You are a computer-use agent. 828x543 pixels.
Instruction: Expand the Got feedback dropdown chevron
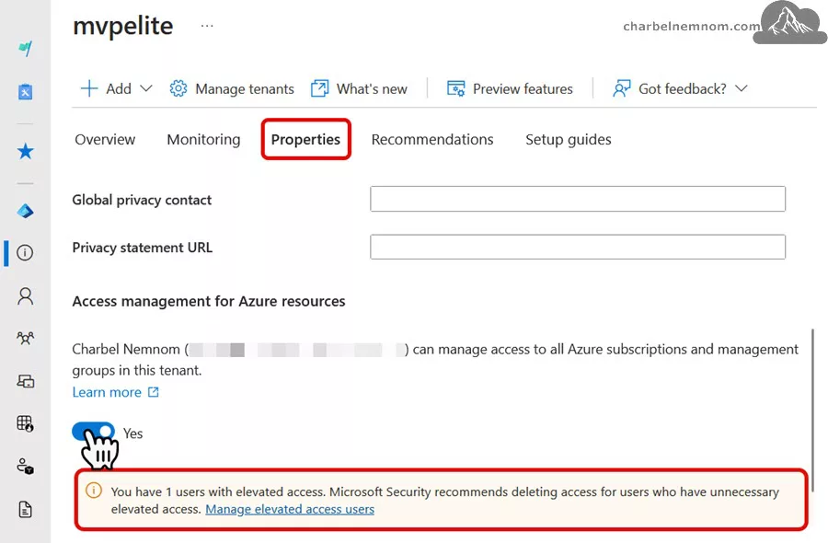(x=741, y=88)
